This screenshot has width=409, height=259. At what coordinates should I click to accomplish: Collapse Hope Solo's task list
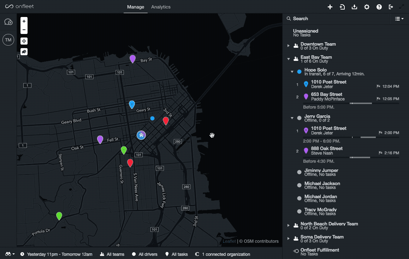click(x=292, y=71)
